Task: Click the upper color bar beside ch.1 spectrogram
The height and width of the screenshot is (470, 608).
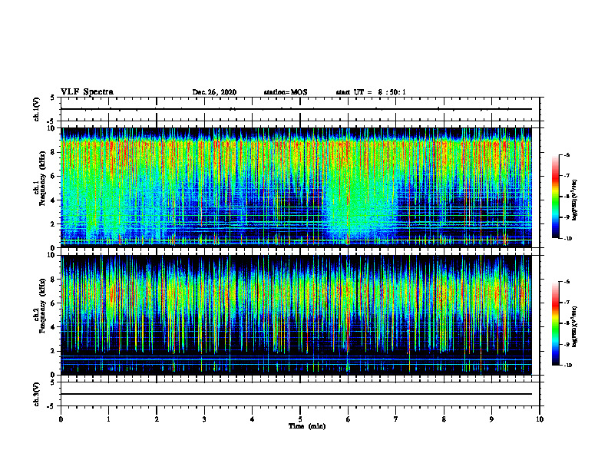Action: click(556, 197)
